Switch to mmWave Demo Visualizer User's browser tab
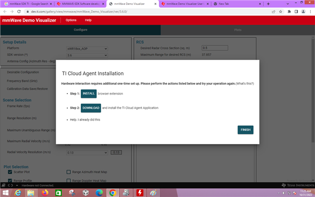 (185, 4)
